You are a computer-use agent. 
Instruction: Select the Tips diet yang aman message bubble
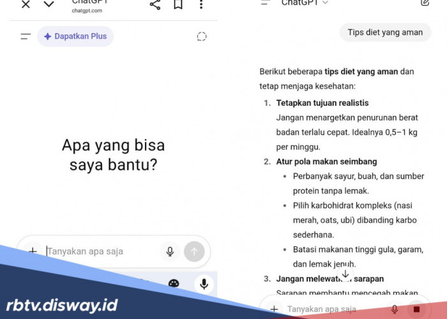(x=385, y=33)
